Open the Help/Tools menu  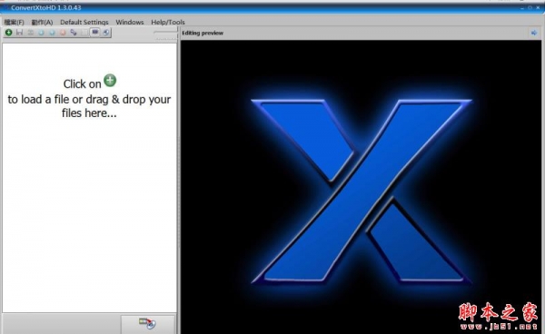168,22
